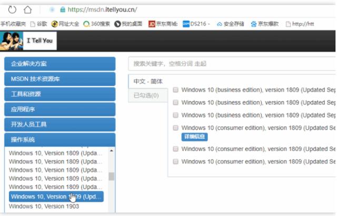Image resolution: width=337 pixels, height=216 pixels.
Task: Open the http://htt bookmark
Action: (300, 24)
